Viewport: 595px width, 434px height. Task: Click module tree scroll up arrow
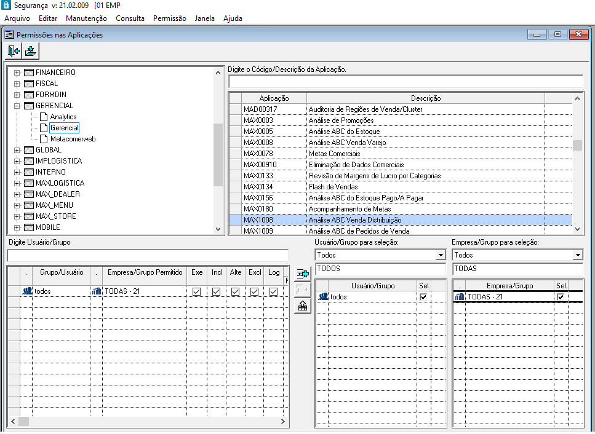pos(218,73)
